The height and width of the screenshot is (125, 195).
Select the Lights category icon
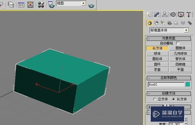click(163, 23)
